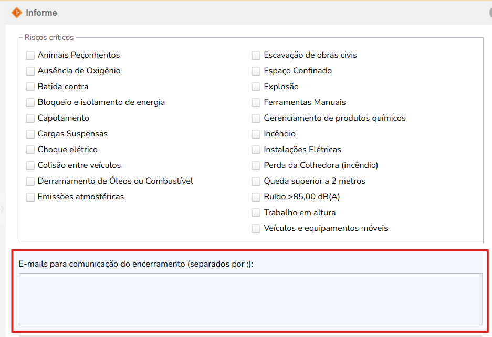Check the Cargas Suspensas option
The height and width of the screenshot is (337, 492).
(x=30, y=134)
